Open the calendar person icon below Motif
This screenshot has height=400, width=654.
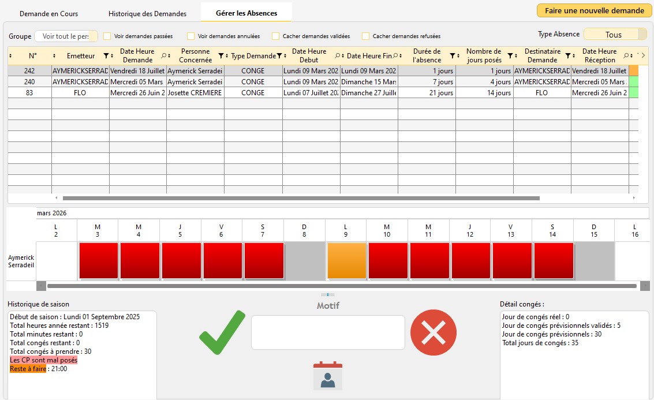tap(327, 375)
